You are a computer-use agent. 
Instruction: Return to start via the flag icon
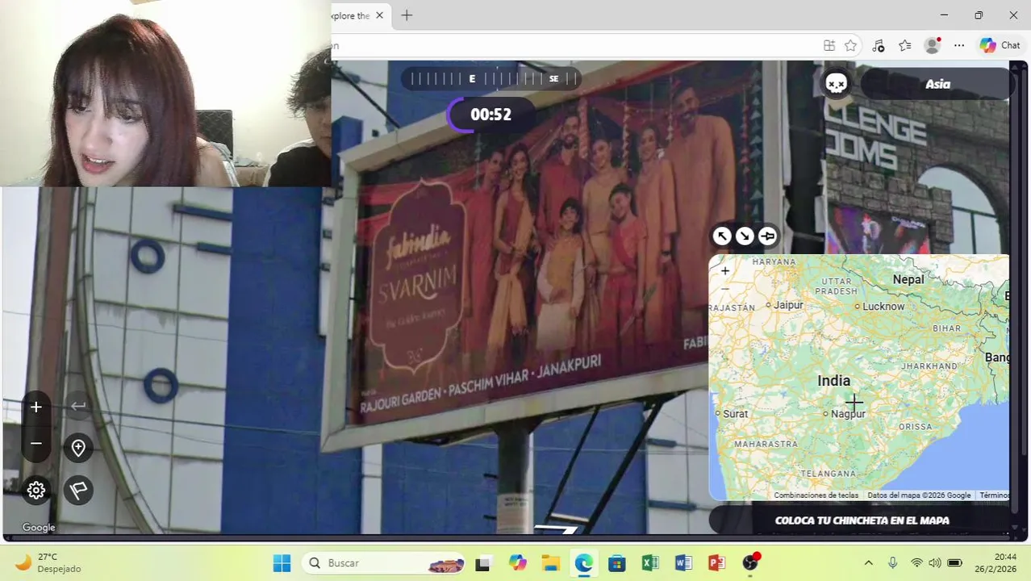[78, 490]
